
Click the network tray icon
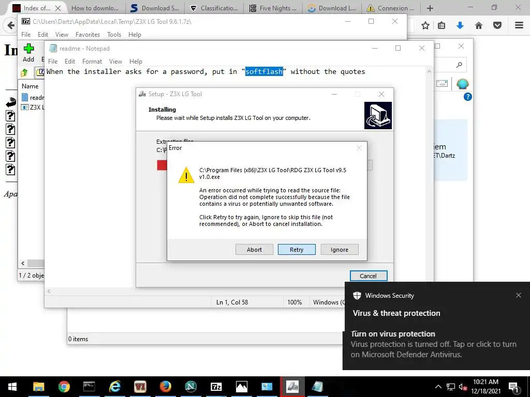(x=451, y=387)
